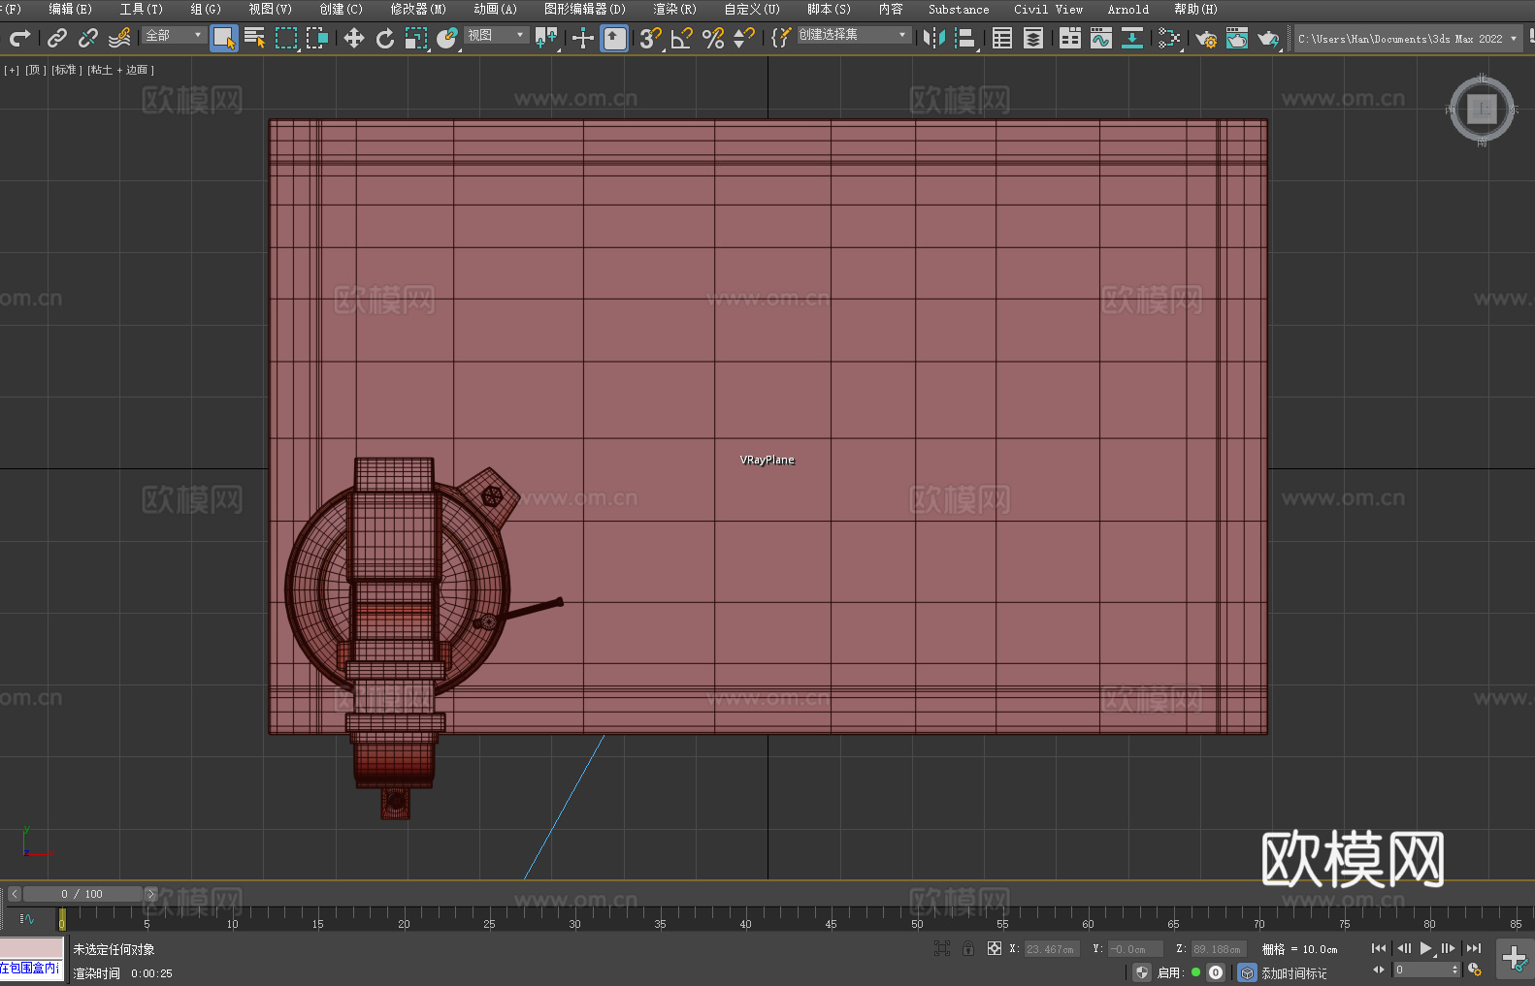
Task: Toggle Absolute/Offset transform mode
Action: tap(995, 948)
